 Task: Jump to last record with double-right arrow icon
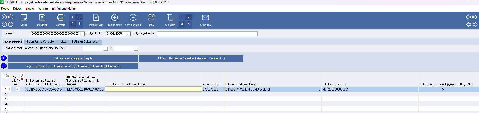coord(11,17)
